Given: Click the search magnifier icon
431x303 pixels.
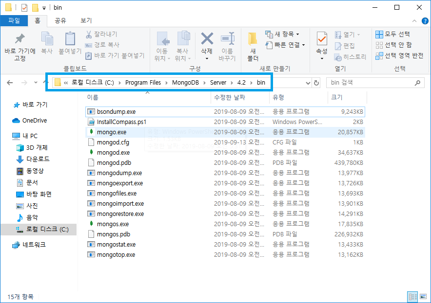Looking at the screenshot, I should [417, 83].
